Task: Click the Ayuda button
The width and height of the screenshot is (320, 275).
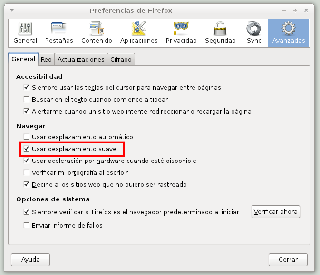Action: coord(30,259)
